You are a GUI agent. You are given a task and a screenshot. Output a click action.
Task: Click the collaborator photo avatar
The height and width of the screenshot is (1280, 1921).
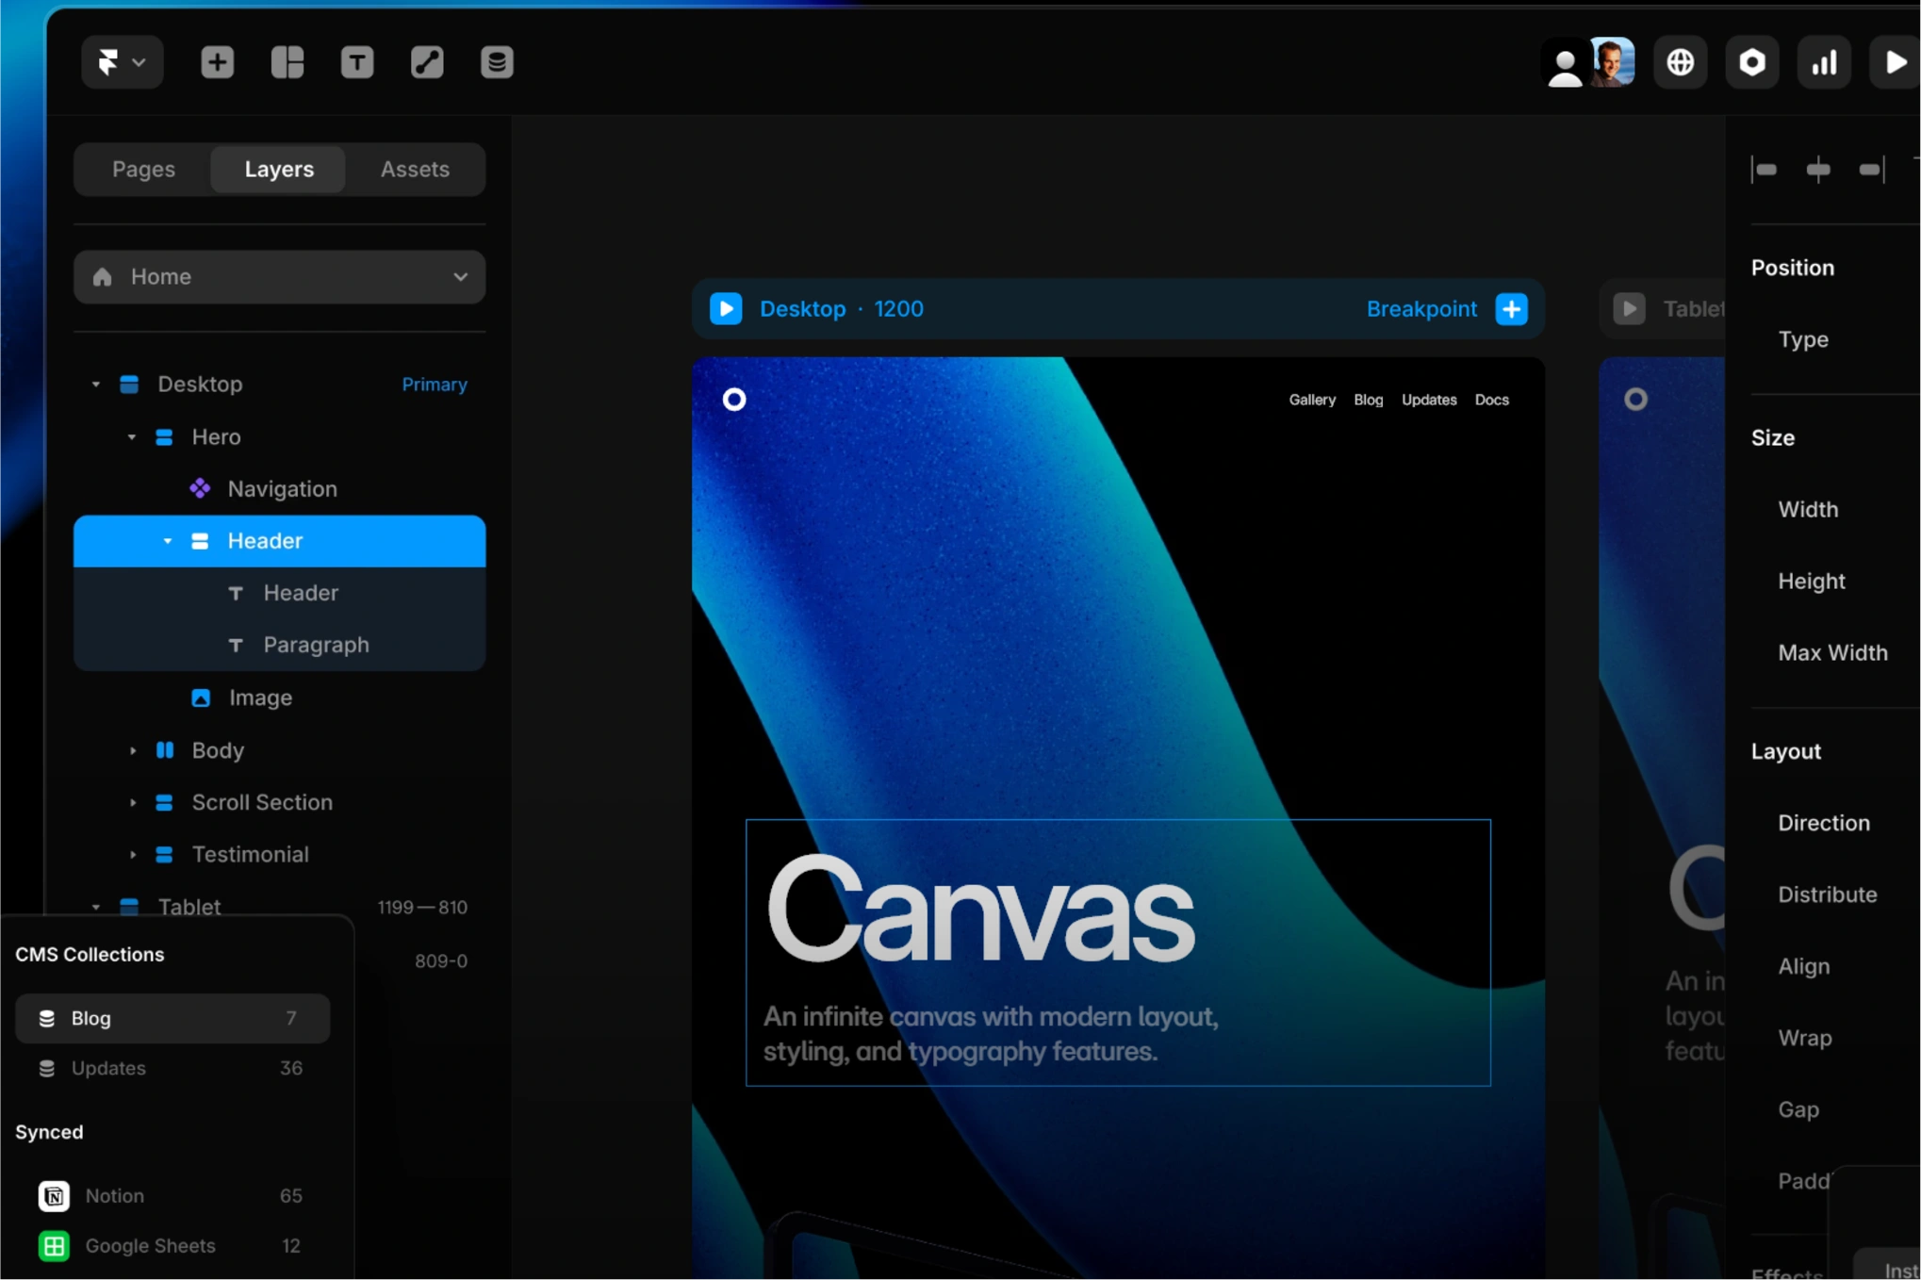[x=1613, y=62]
